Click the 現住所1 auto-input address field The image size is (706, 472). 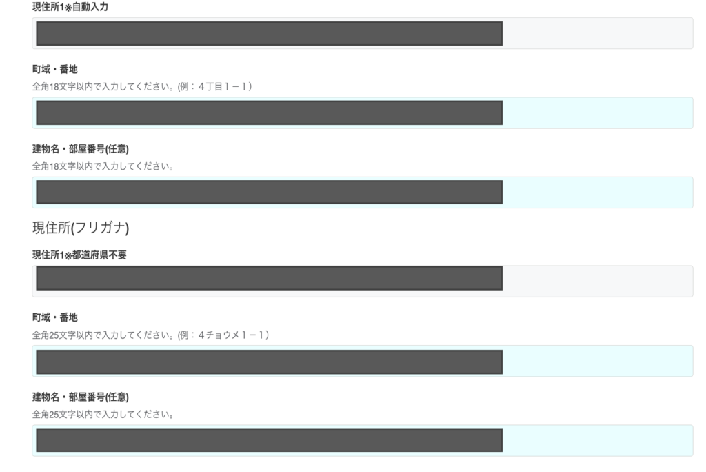click(597, 33)
